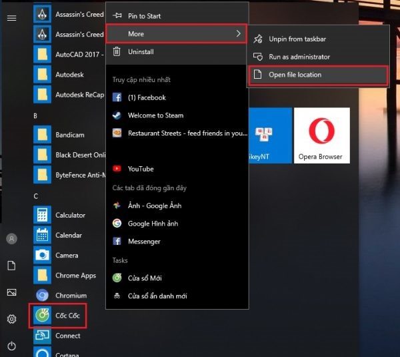Expand More submenu chevron arrow

(238, 34)
